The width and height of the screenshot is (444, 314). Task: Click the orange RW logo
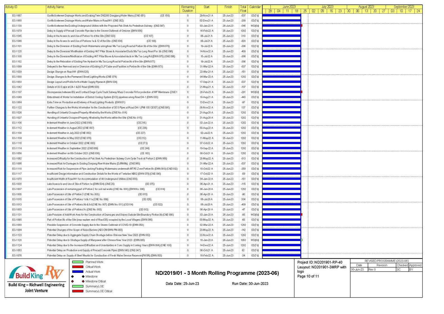pyautogui.click(x=55, y=272)
